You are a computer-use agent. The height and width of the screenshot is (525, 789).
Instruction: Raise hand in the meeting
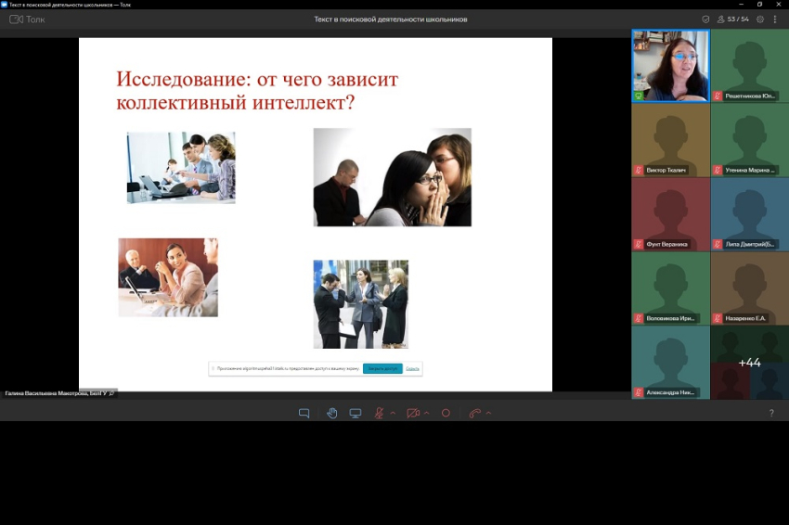click(332, 413)
